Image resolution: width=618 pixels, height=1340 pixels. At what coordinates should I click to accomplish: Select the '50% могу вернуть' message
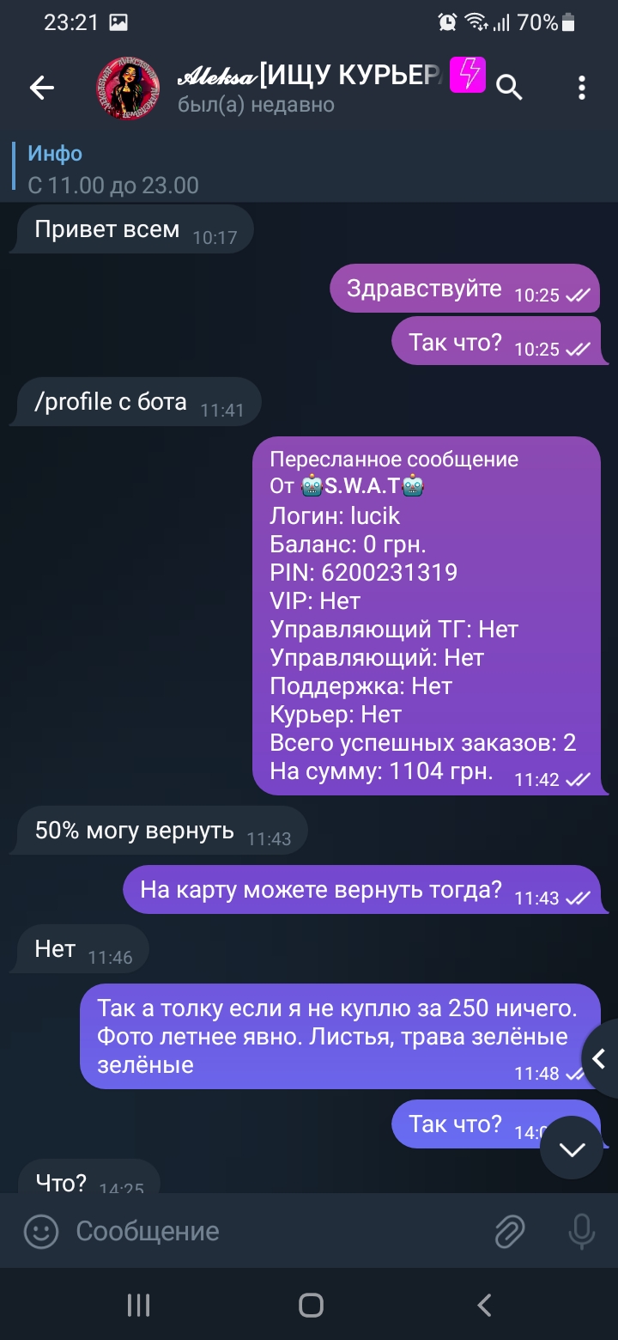159,831
